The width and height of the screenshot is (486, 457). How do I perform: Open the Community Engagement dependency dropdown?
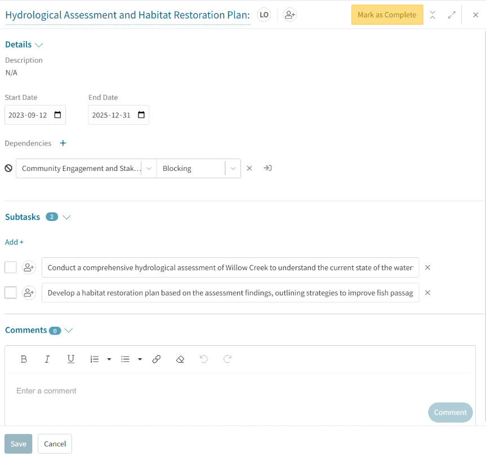pos(148,168)
